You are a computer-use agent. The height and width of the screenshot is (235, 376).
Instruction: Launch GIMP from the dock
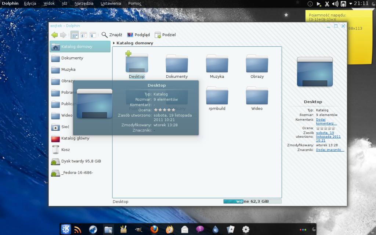(138, 230)
